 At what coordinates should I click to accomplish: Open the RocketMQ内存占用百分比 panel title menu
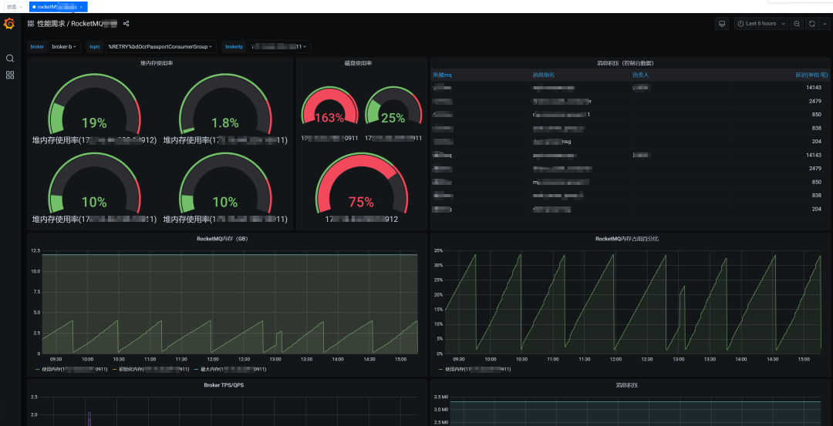[627, 239]
